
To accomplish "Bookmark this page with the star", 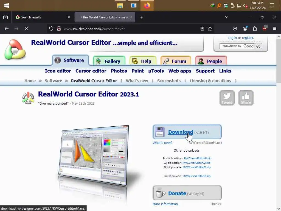I will tap(210, 29).
